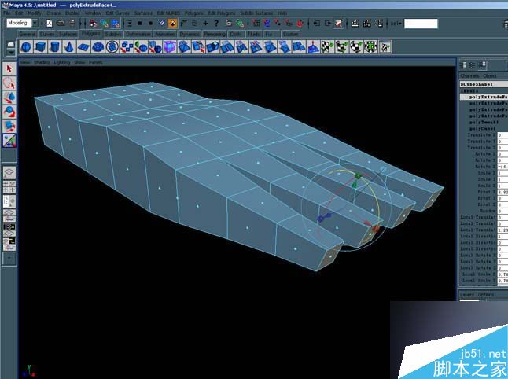Click the circled polygon shelf icon
The height and width of the screenshot is (379, 508).
112,47
